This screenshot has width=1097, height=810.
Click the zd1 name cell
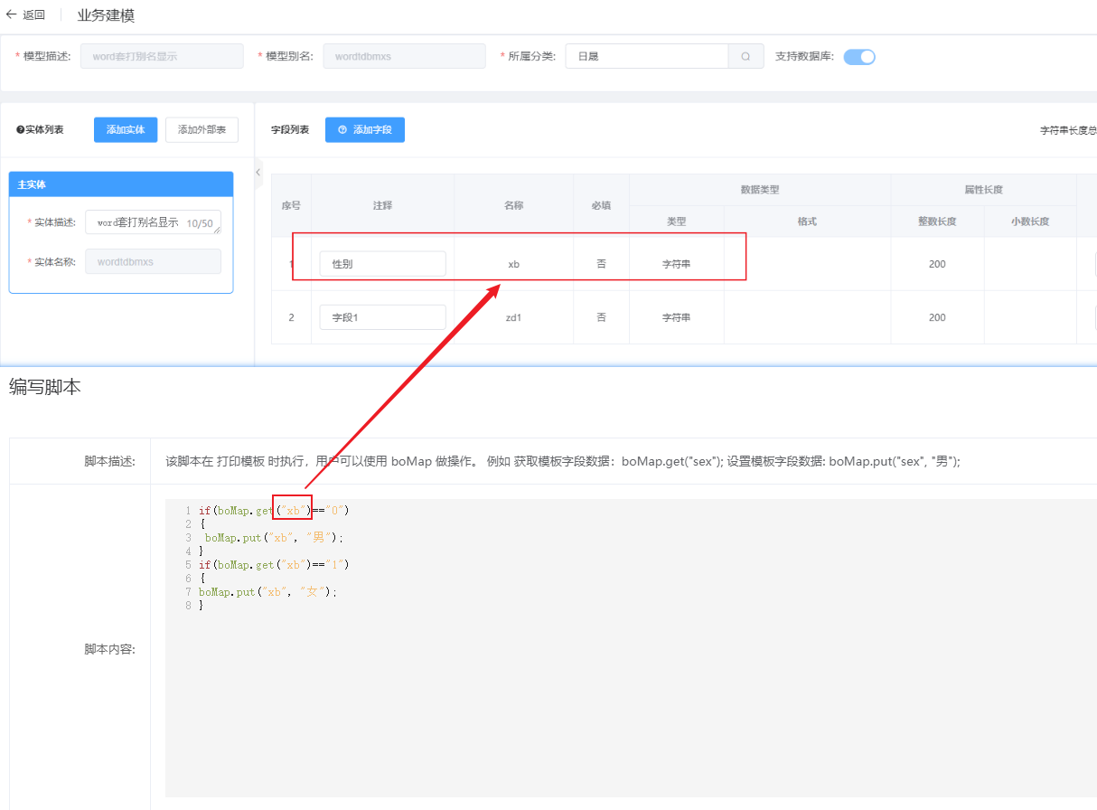513,317
